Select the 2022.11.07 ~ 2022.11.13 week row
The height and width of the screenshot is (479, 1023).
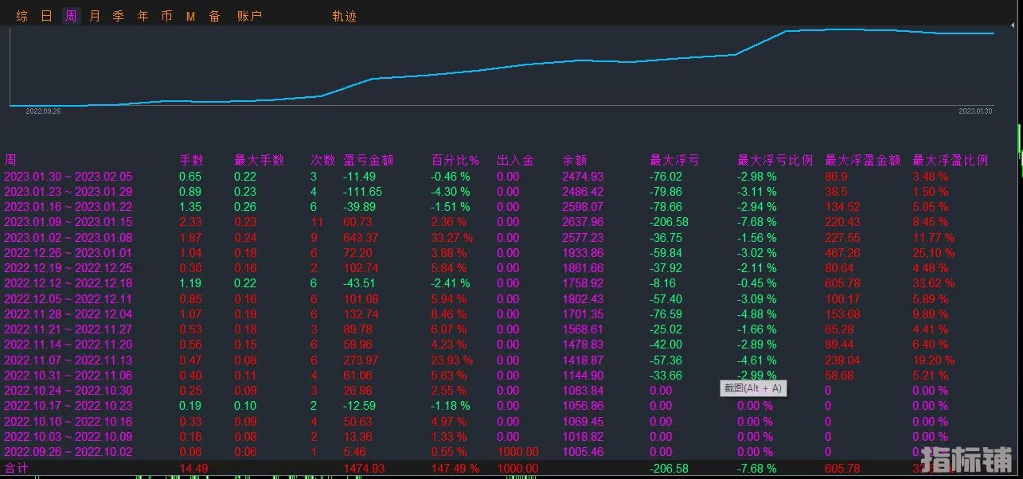pos(68,360)
